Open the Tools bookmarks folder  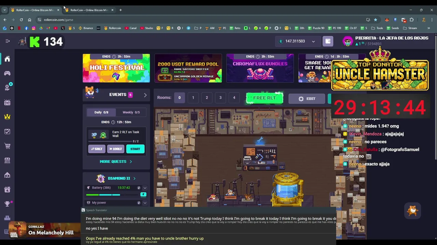[377, 28]
